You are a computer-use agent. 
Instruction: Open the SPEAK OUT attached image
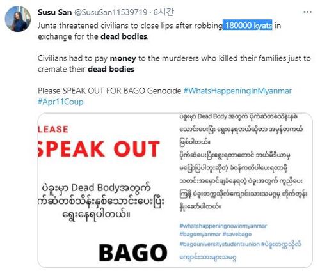[x=175, y=190]
